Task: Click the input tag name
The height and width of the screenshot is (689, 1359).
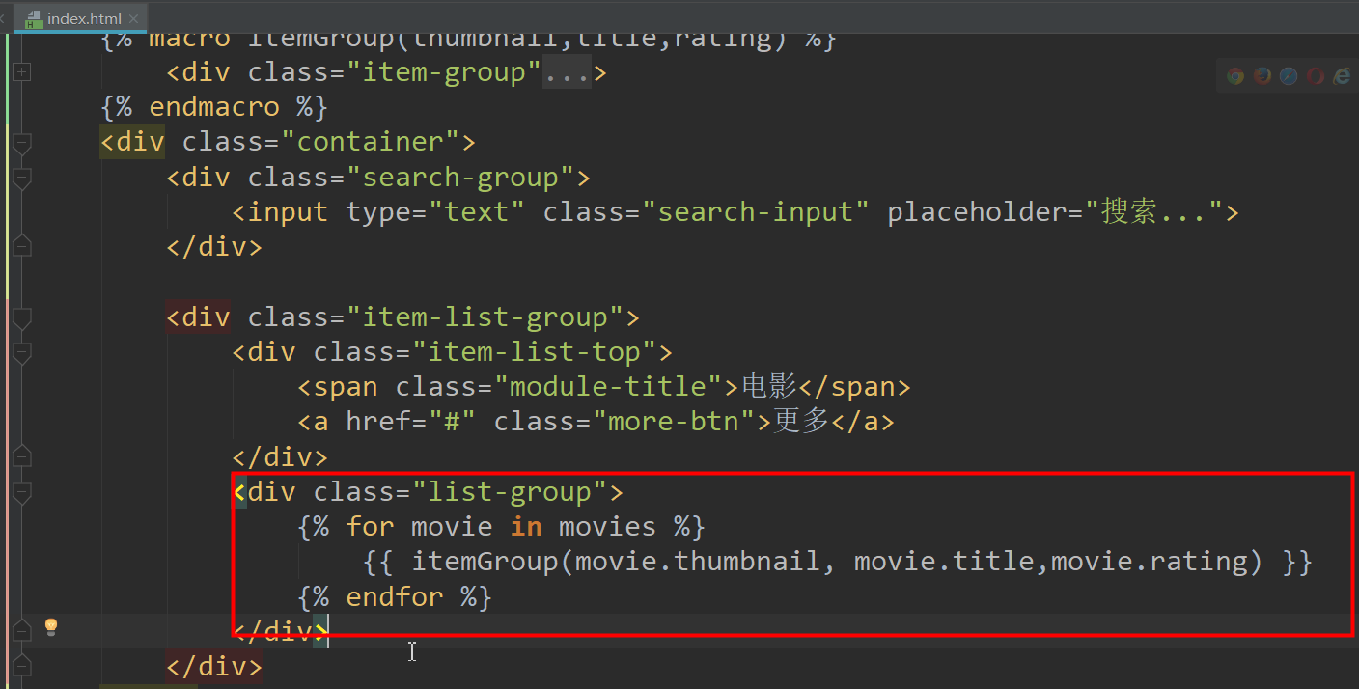Action: 288,211
